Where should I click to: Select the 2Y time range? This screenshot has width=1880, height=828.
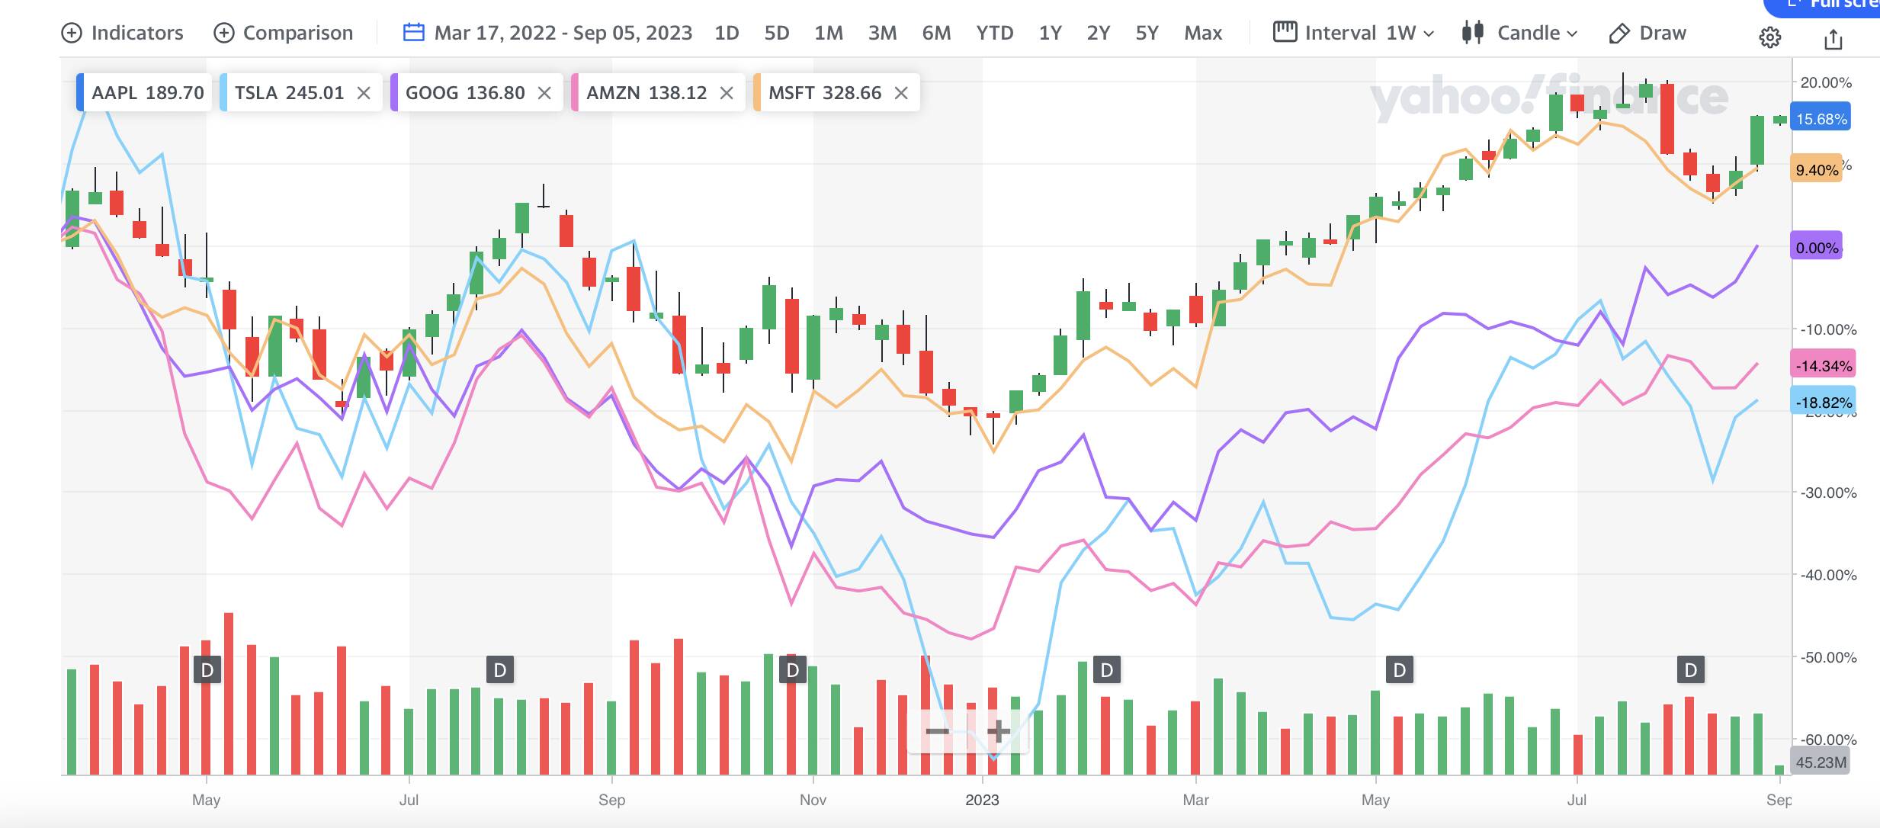click(1098, 33)
